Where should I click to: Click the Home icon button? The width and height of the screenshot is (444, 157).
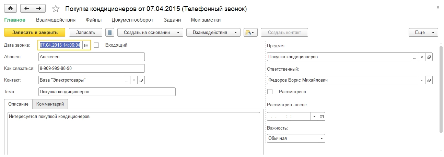[x=10, y=8]
